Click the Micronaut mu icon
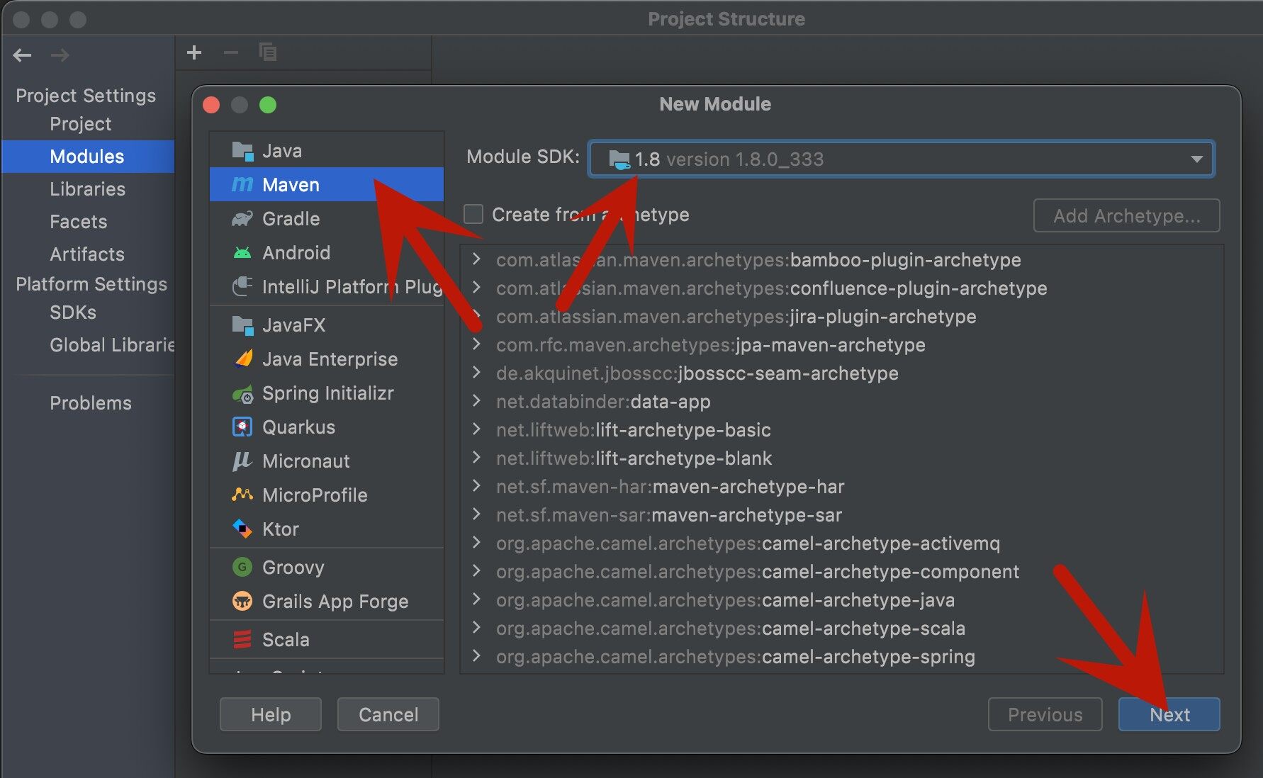 point(242,461)
